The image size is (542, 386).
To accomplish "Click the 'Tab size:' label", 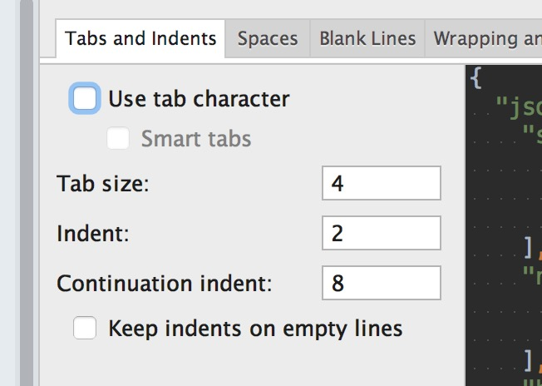I will [x=102, y=184].
